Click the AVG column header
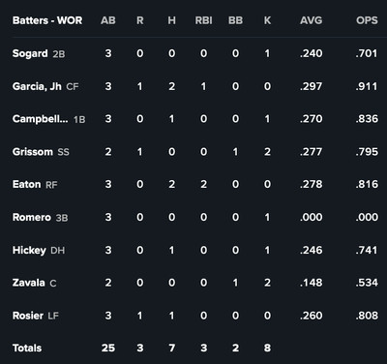The image size is (387, 364). click(x=311, y=20)
